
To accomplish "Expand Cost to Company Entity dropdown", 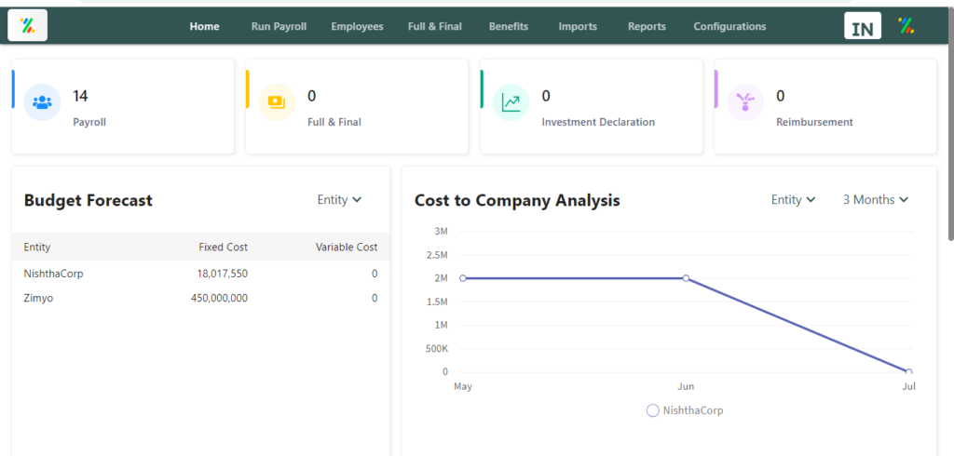I will (x=794, y=199).
